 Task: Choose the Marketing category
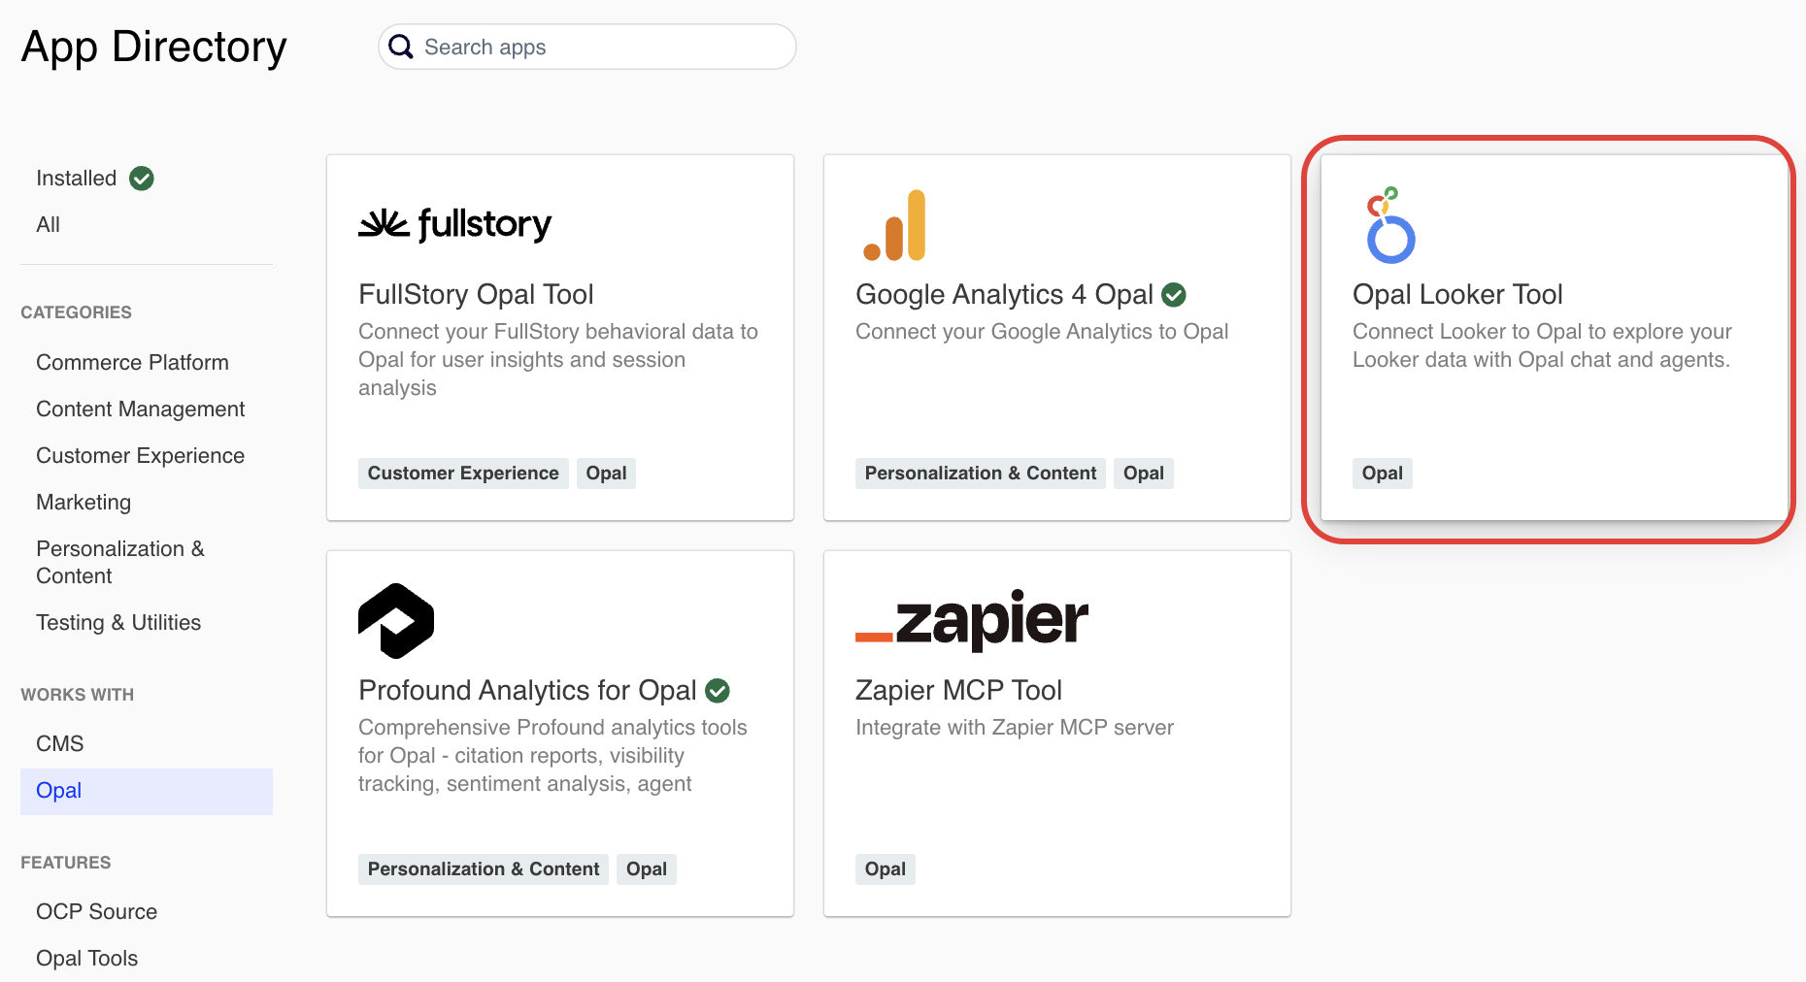coord(84,503)
